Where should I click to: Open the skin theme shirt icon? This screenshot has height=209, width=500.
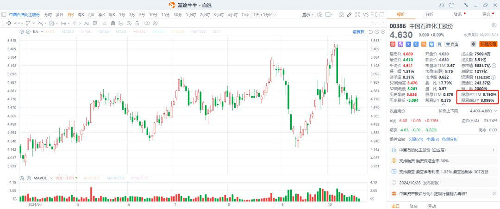pyautogui.click(x=451, y=5)
